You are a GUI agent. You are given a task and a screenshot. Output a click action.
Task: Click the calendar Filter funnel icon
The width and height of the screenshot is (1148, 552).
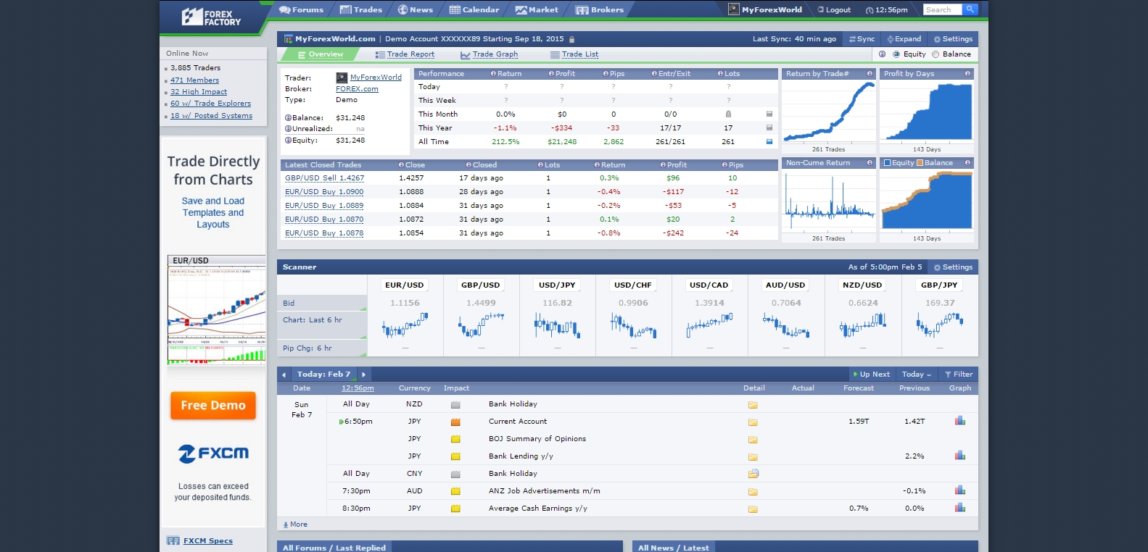tap(948, 375)
